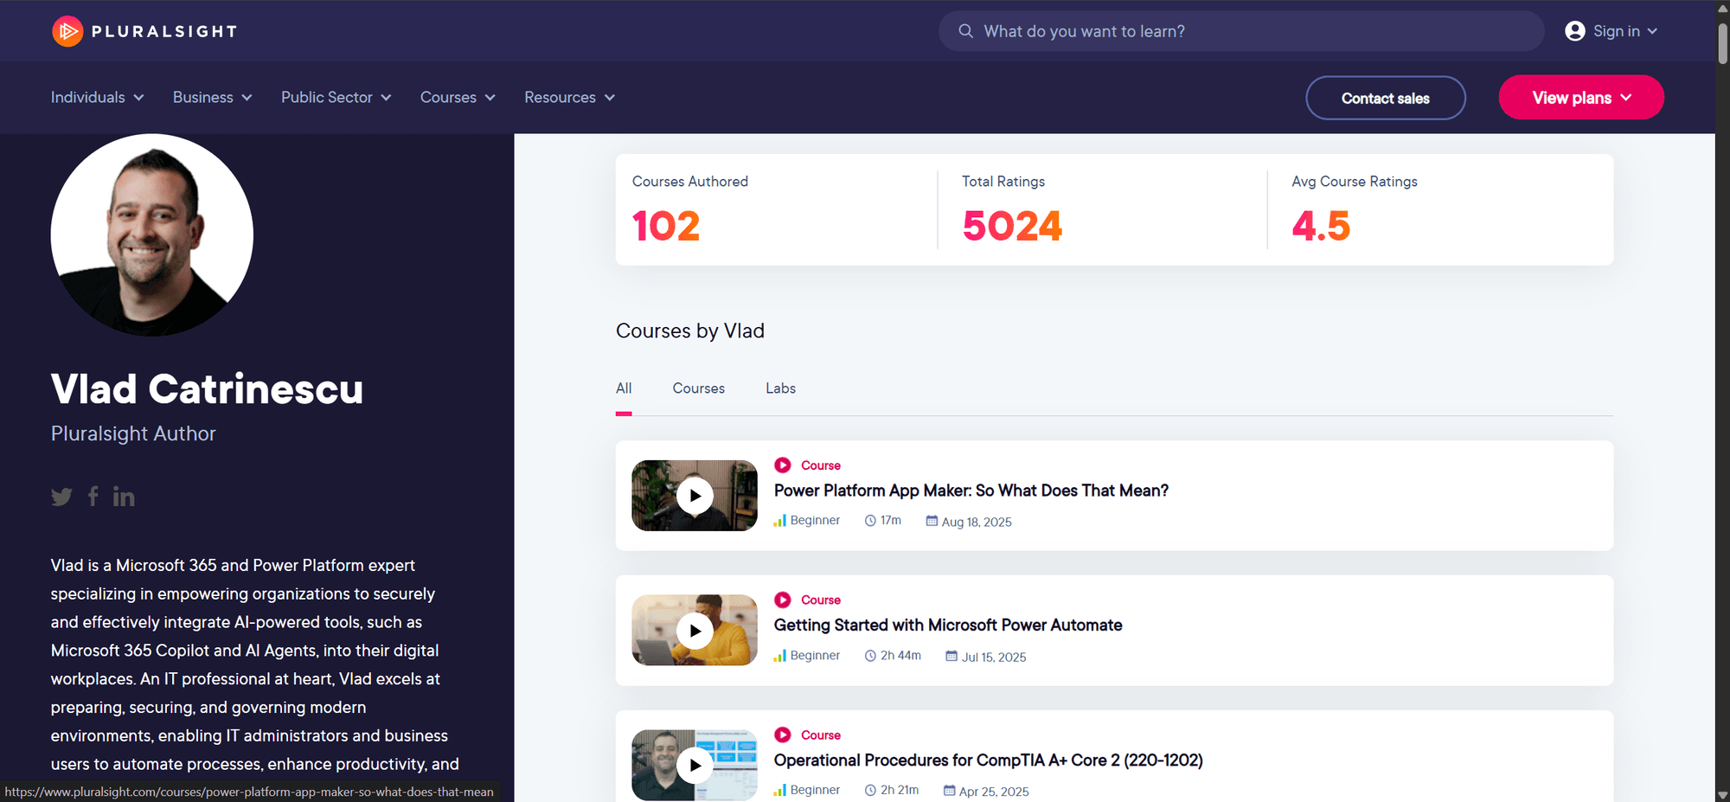The image size is (1730, 802).
Task: Switch to the Courses tab under Courses by Vlad
Action: pyautogui.click(x=699, y=388)
